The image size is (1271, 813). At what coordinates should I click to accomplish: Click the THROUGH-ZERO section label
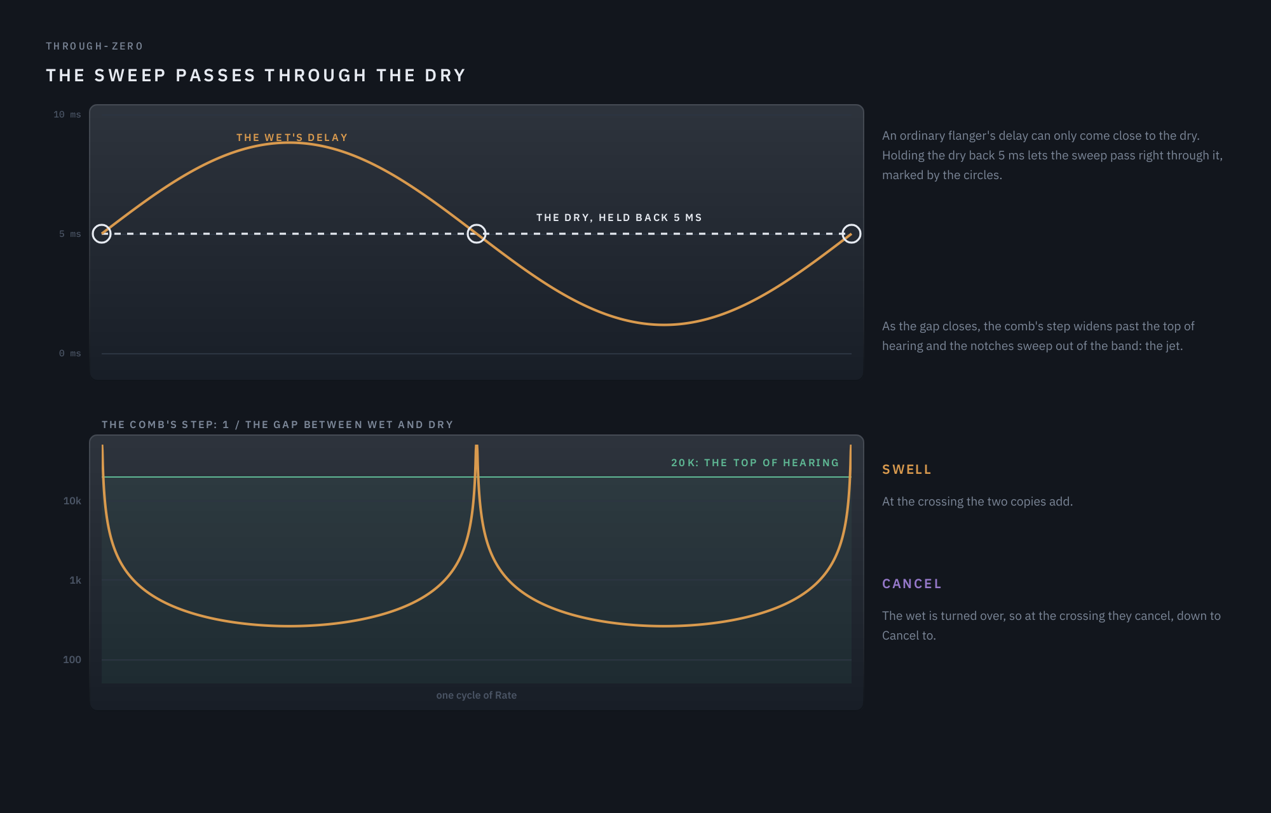pyautogui.click(x=95, y=46)
